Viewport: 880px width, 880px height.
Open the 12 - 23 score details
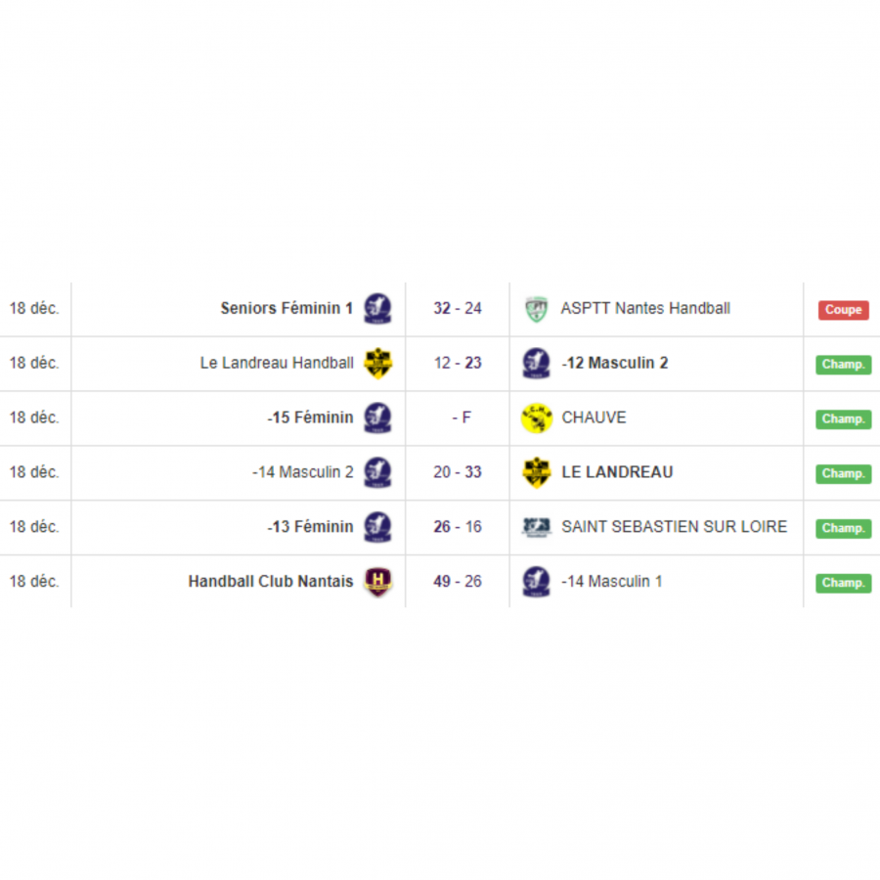click(x=458, y=364)
